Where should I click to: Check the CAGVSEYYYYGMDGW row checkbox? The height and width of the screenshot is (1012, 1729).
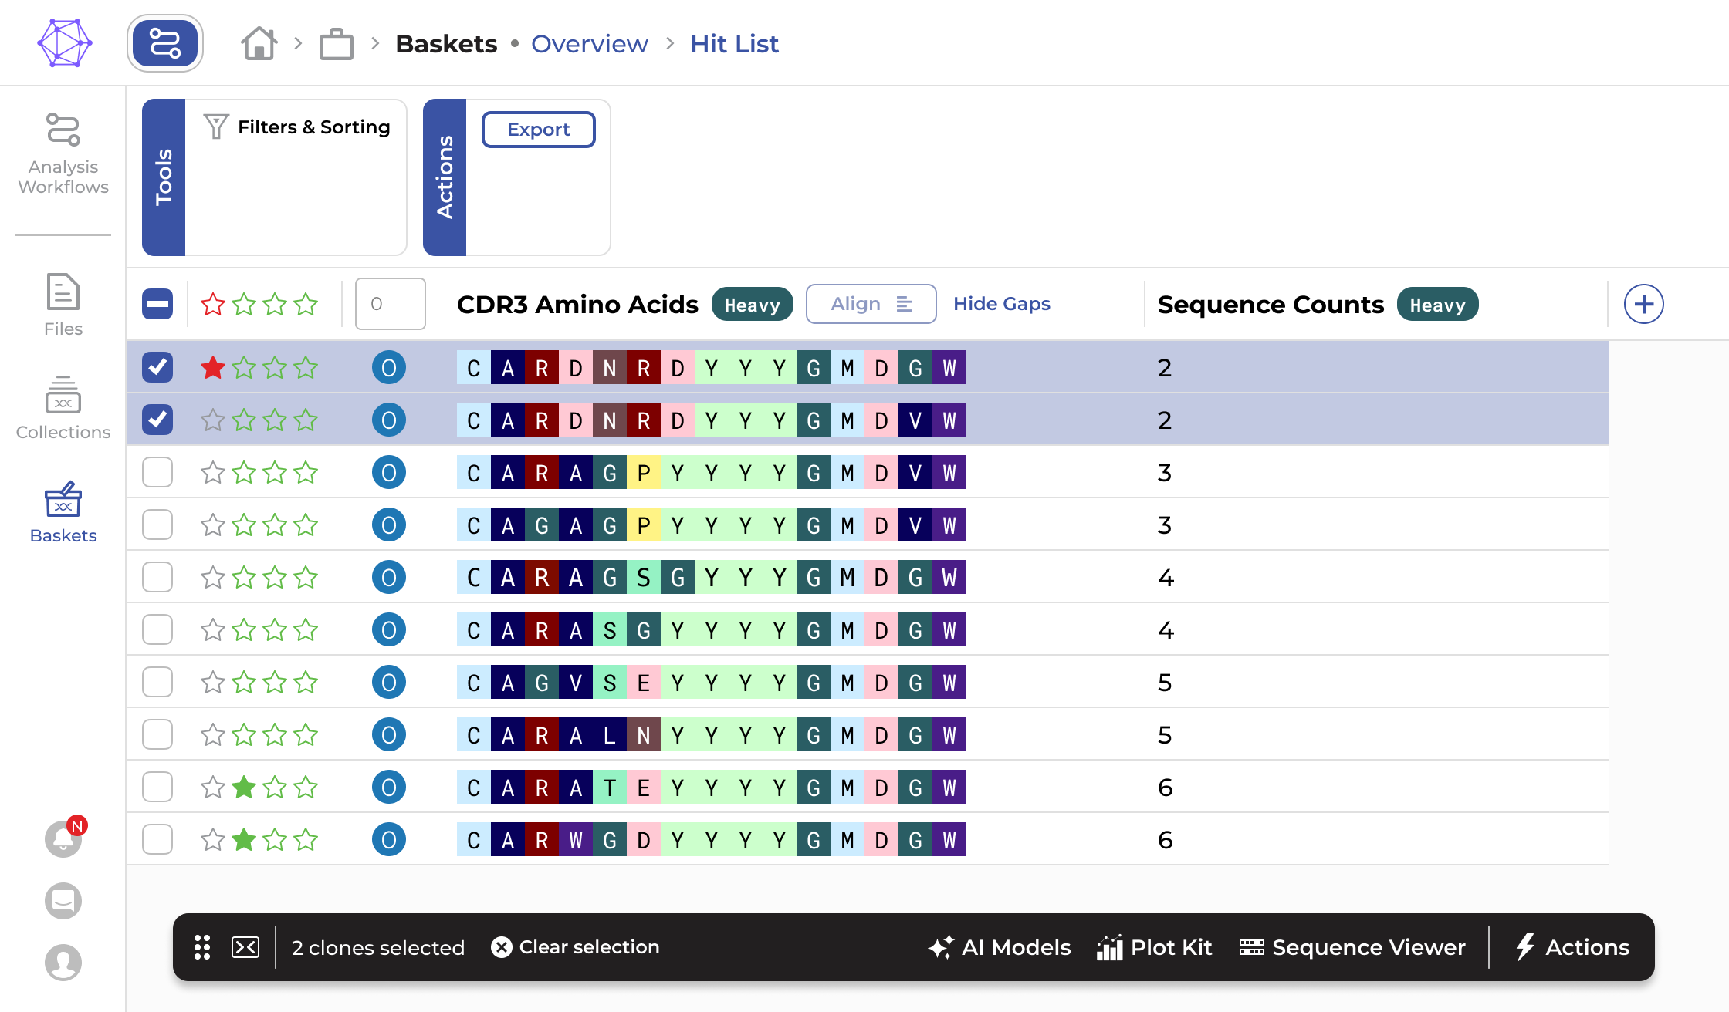157,682
